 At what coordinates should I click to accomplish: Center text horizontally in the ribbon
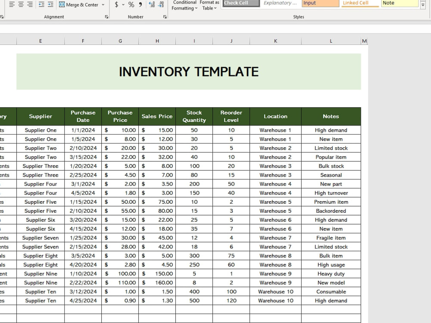point(21,4)
